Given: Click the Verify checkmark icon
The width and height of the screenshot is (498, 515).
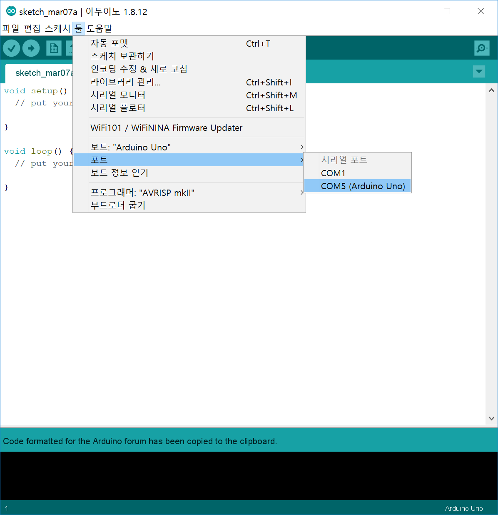Looking at the screenshot, I should click(12, 48).
